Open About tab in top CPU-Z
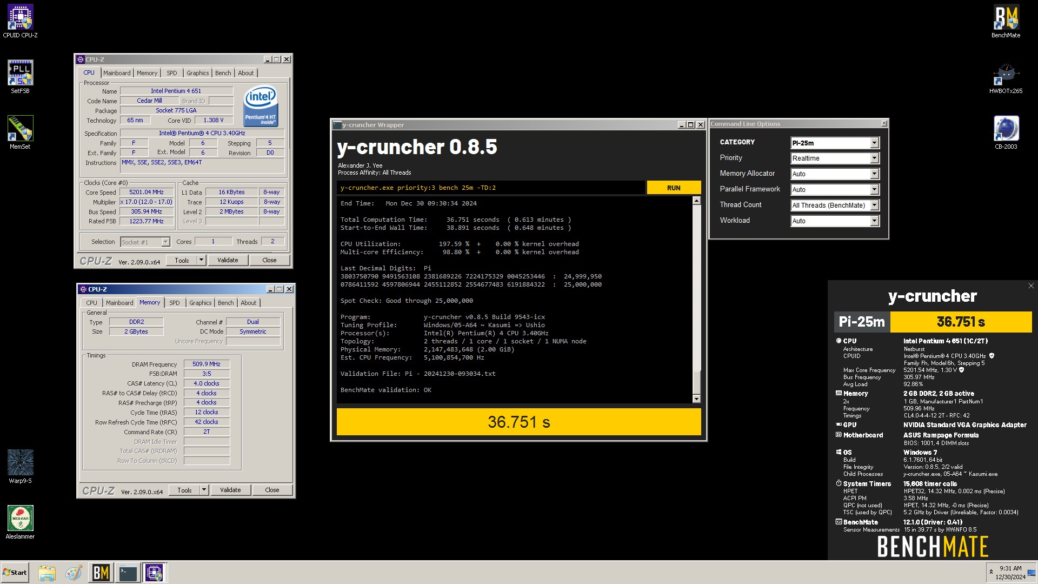The image size is (1038, 584). pyautogui.click(x=246, y=73)
